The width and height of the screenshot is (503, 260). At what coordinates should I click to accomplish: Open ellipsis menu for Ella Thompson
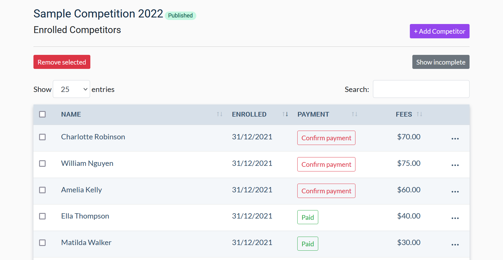pos(455,218)
